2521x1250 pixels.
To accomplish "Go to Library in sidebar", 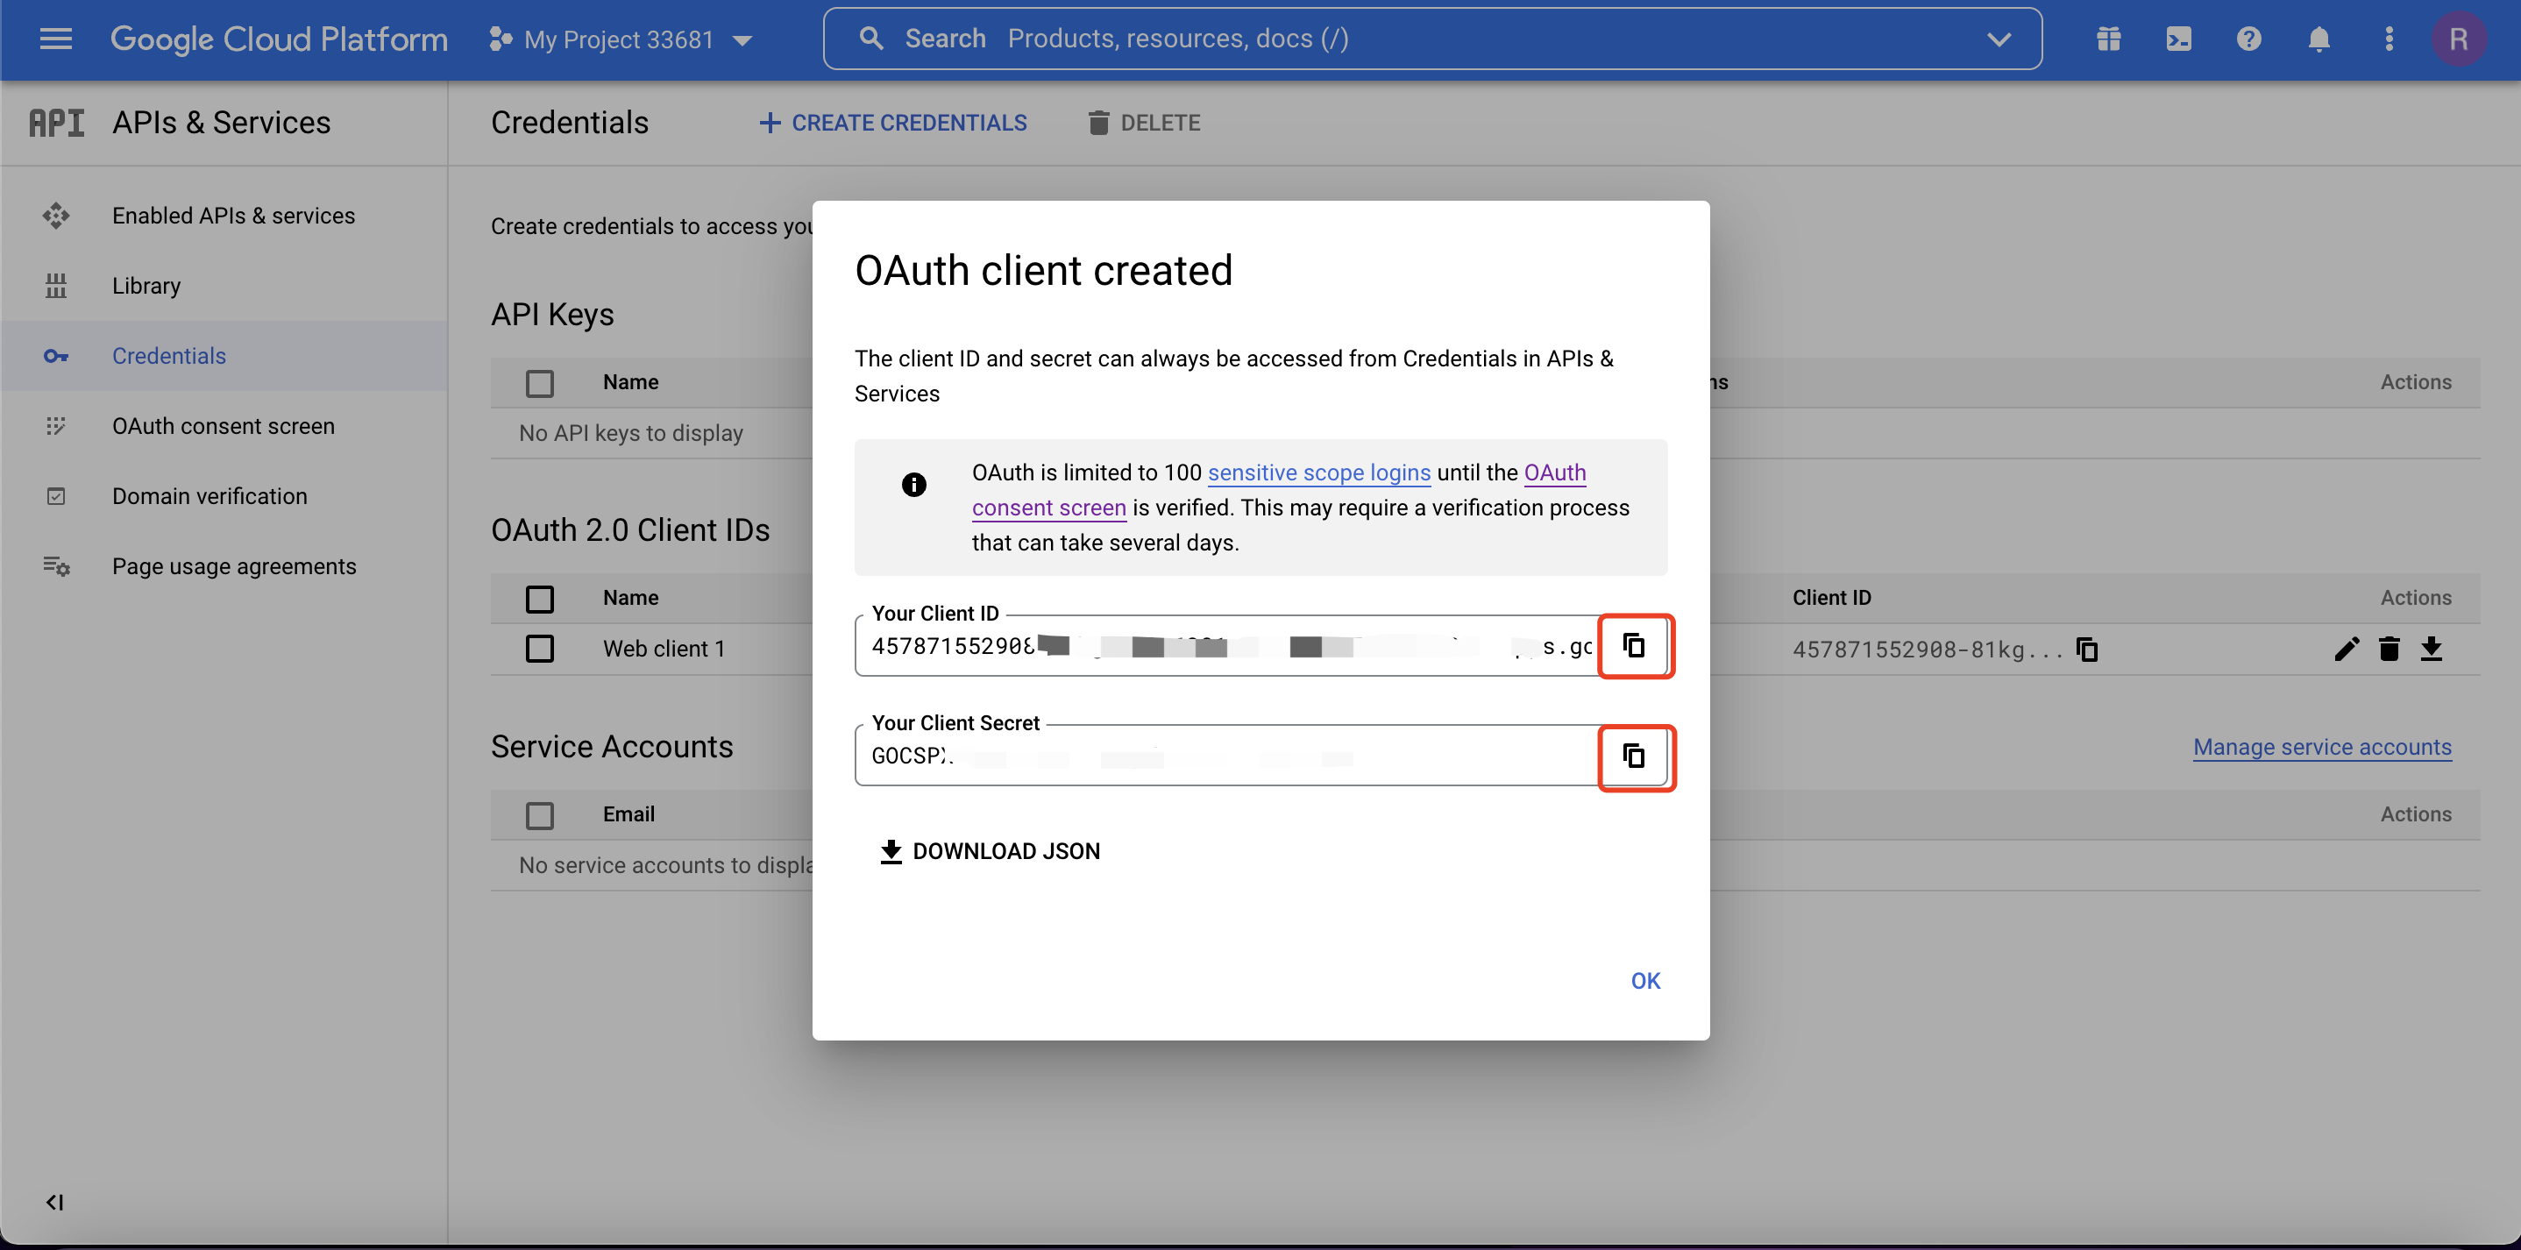I will (x=146, y=286).
